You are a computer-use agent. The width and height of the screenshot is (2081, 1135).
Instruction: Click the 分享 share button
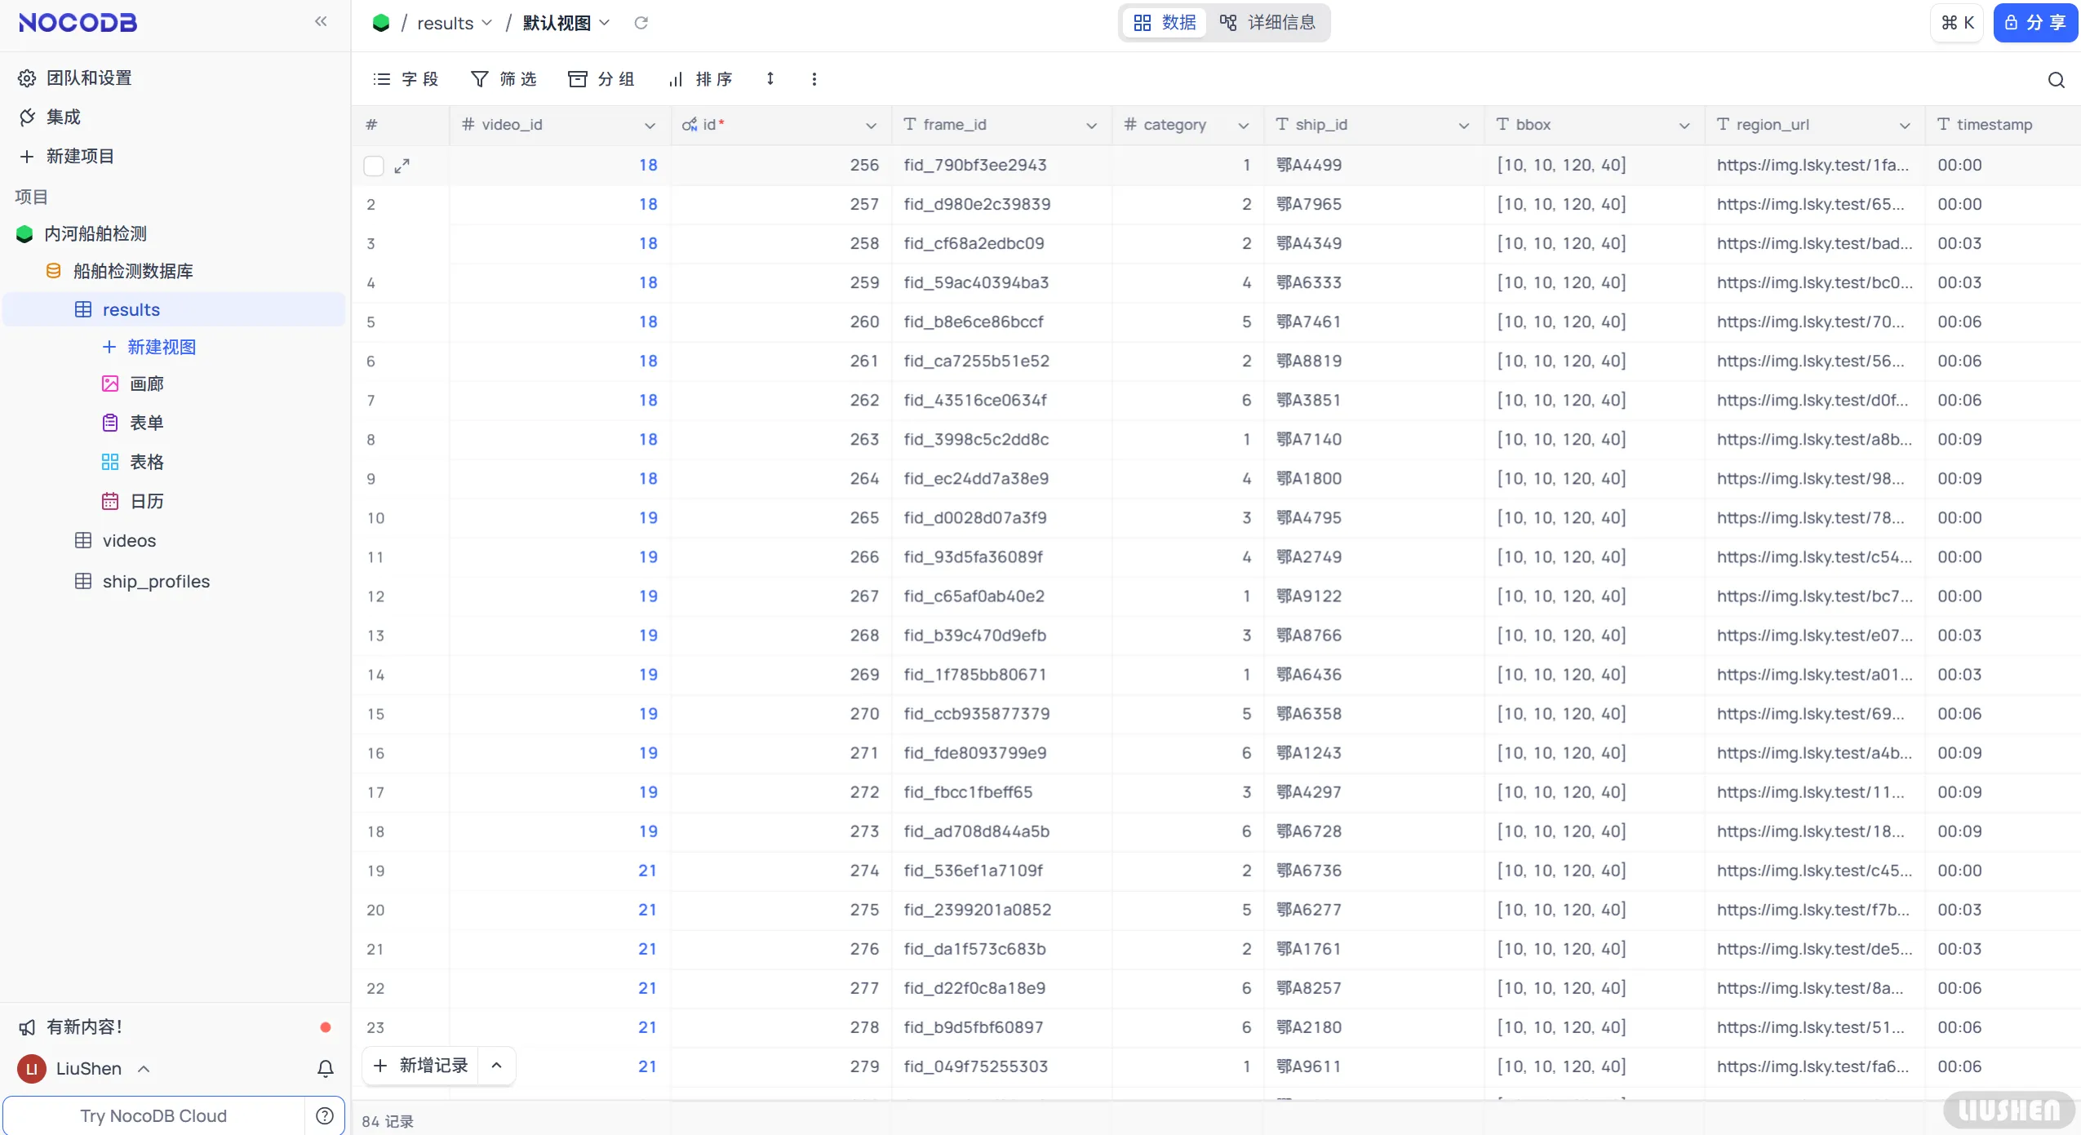point(2035,23)
